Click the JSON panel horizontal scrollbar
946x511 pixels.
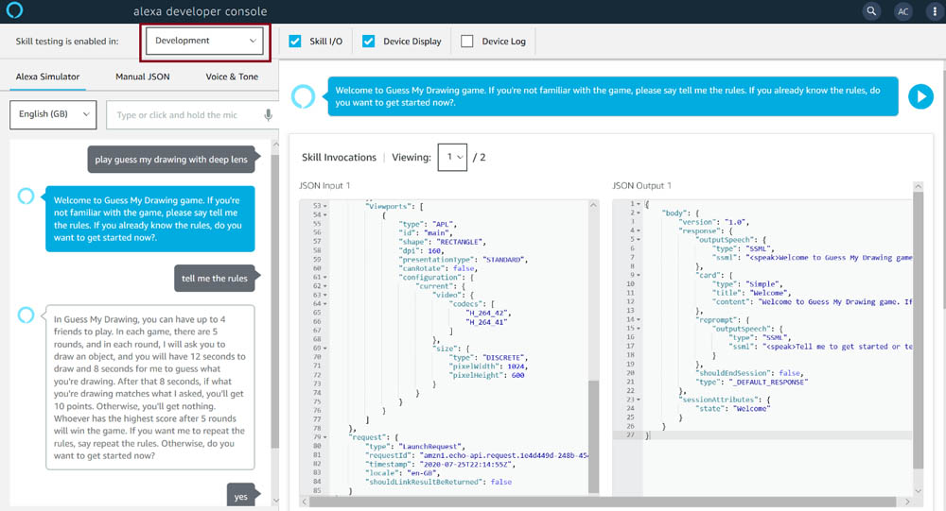point(602,502)
